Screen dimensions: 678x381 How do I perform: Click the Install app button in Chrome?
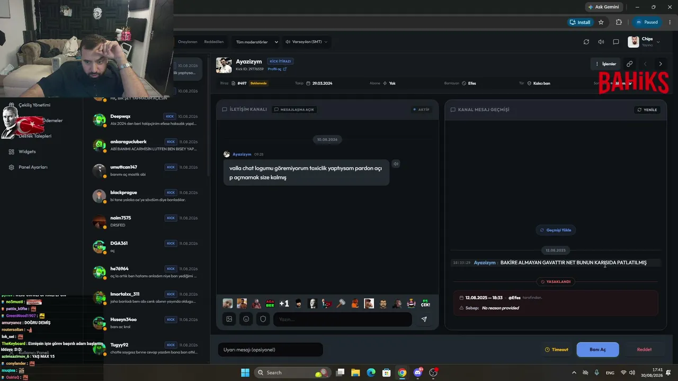point(580,22)
